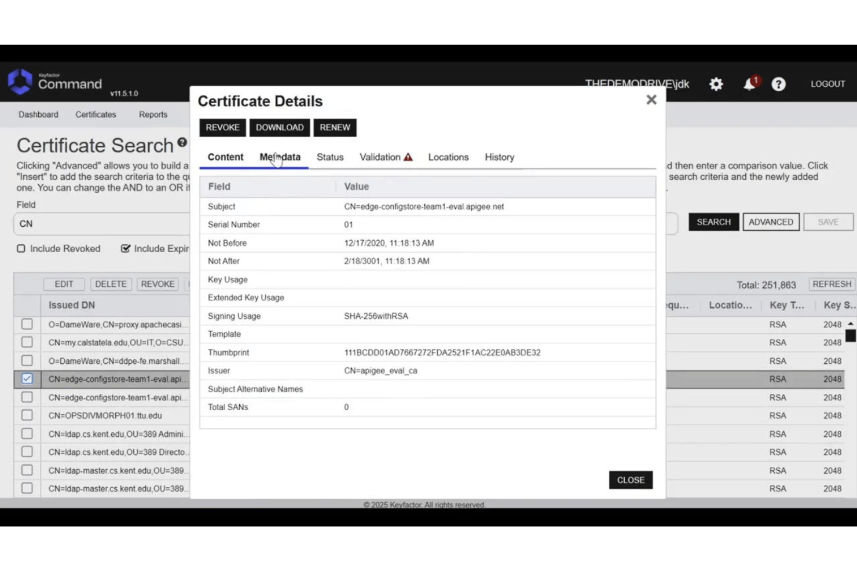Open the Dashboard menu
This screenshot has height=571, width=857.
(x=38, y=115)
